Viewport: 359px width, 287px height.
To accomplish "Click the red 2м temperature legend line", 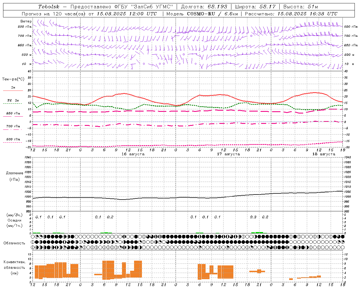I will pos(13,91).
